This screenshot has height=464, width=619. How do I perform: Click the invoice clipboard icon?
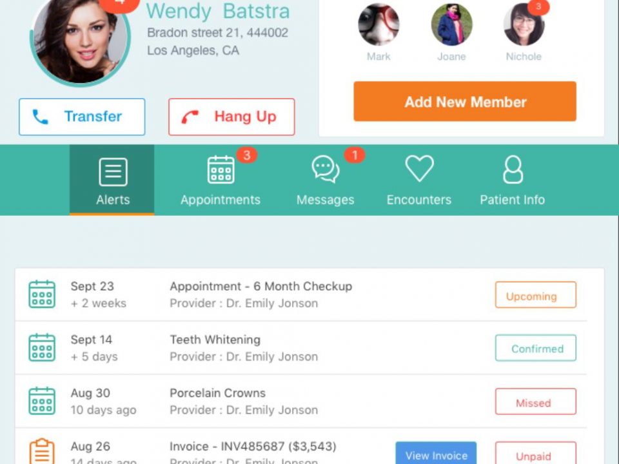point(42,451)
